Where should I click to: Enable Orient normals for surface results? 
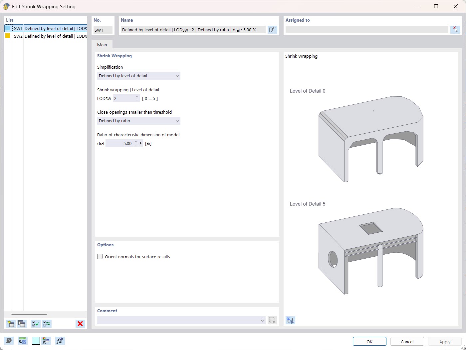100,256
